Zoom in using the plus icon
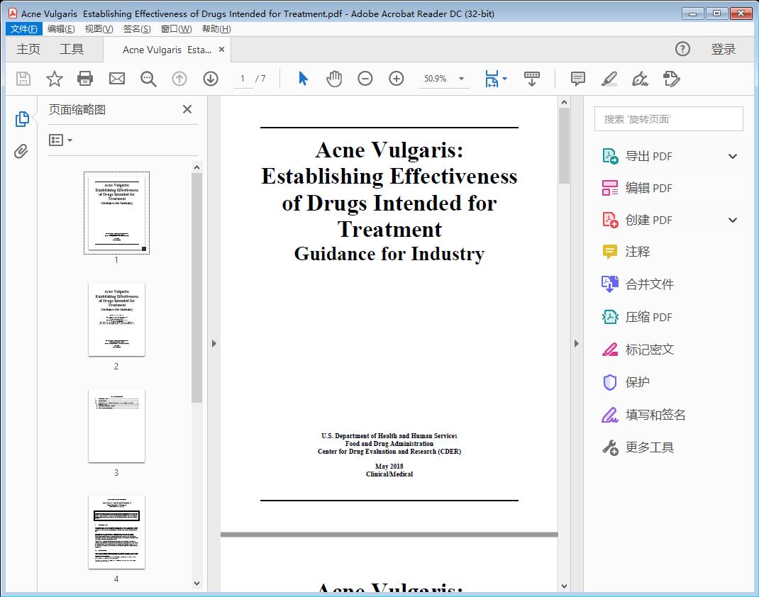 pos(397,78)
